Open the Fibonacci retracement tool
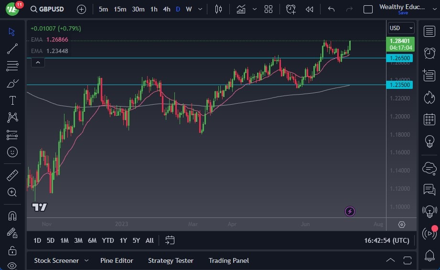The image size is (440, 270). click(x=12, y=66)
